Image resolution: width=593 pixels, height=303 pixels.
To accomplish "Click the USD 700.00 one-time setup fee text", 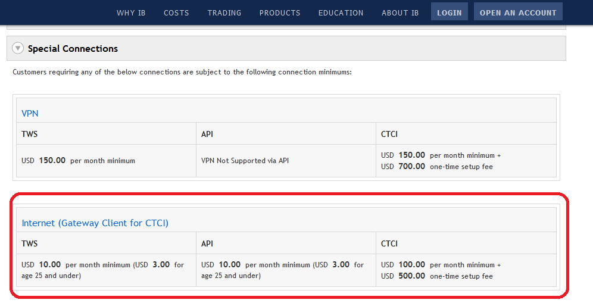I will (x=437, y=167).
